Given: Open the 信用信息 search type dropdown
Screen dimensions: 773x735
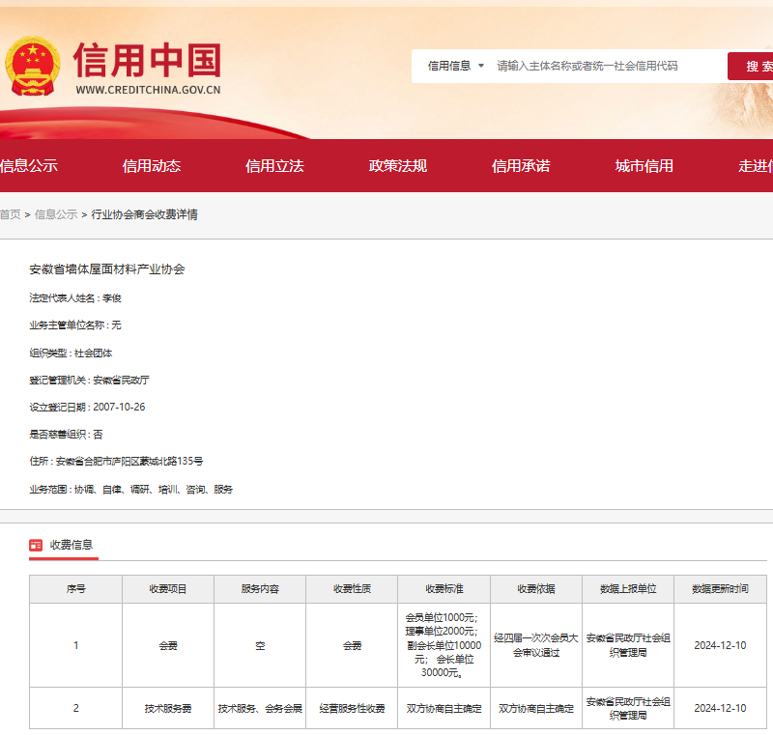Looking at the screenshot, I should 456,66.
